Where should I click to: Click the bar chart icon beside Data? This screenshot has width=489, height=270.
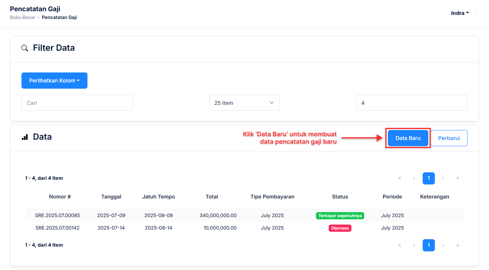point(25,137)
